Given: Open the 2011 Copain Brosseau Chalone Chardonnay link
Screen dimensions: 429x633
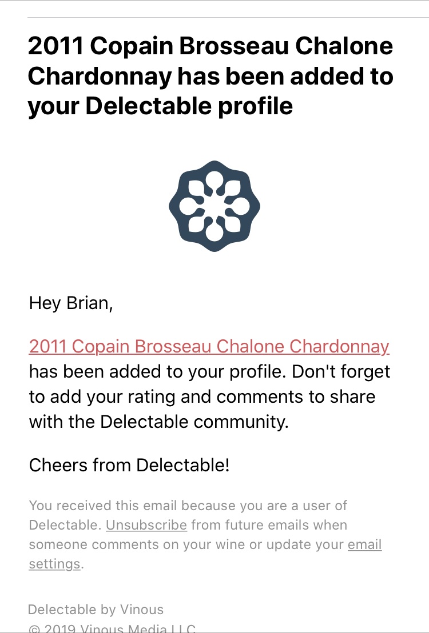Looking at the screenshot, I should pos(209,346).
